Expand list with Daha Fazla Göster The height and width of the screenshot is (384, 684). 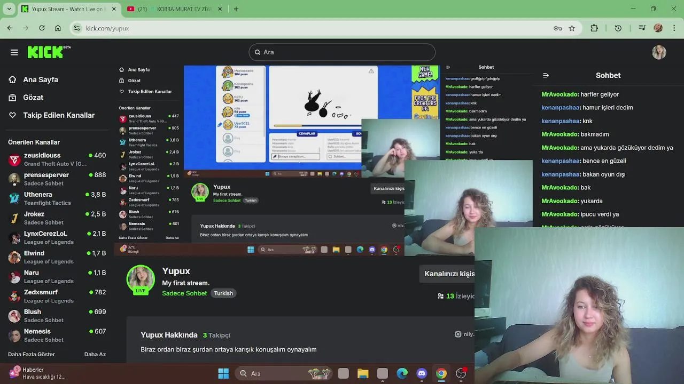(32, 354)
